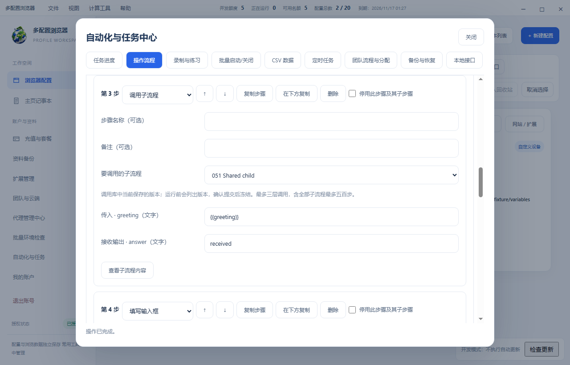The height and width of the screenshot is (365, 570).
Task: Open the 本地接口 tab
Action: click(x=464, y=60)
